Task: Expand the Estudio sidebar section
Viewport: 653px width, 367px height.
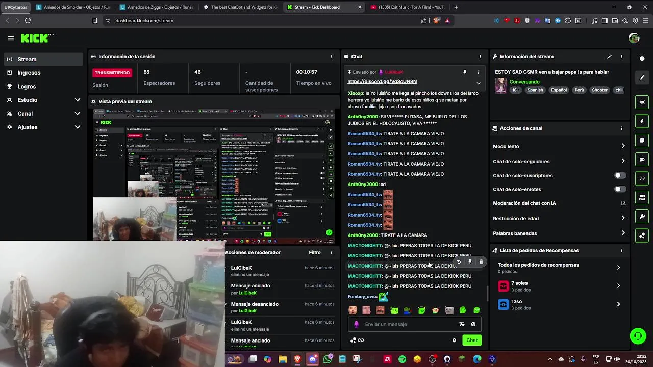Action: tap(78, 100)
